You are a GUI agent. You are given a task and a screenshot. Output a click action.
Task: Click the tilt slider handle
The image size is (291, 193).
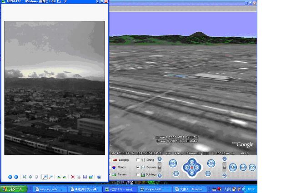pyautogui.click(x=224, y=166)
